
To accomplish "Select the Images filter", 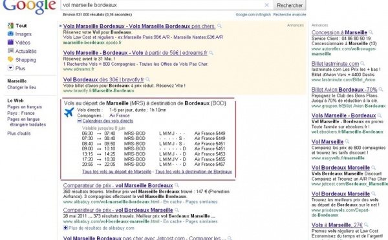I will (x=23, y=34).
